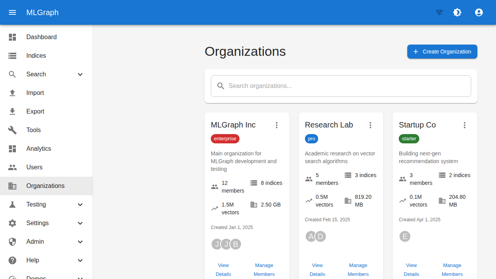The height and width of the screenshot is (279, 496).
Task: Select the Indices sidebar icon
Action: [x=12, y=55]
